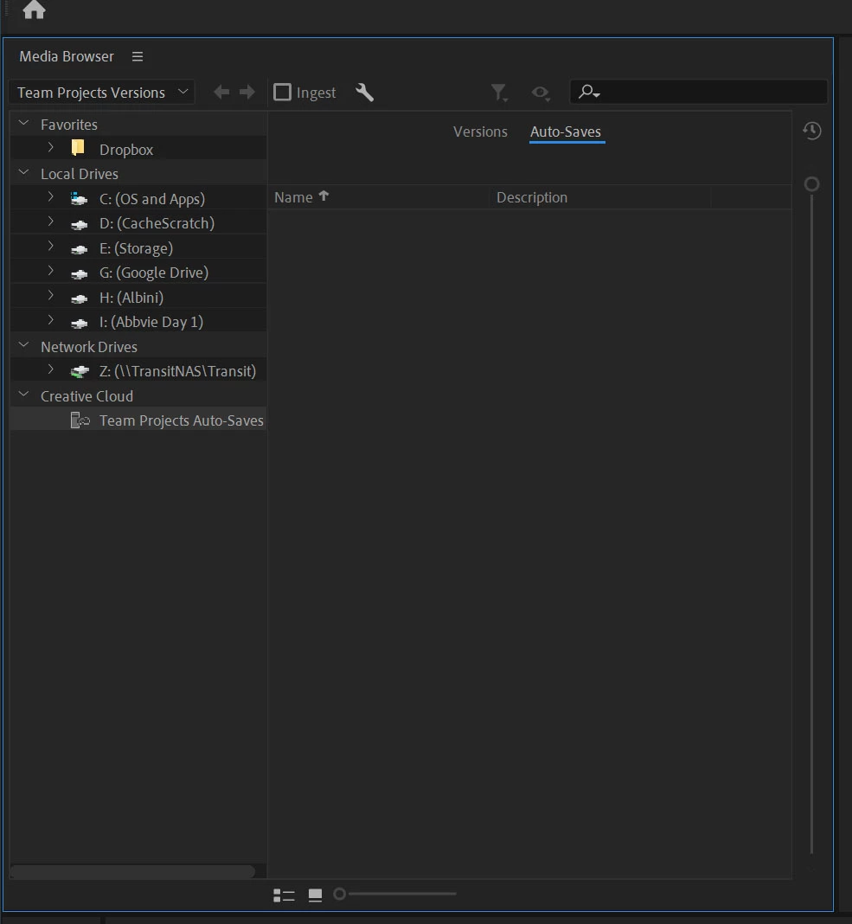The image size is (852, 924).
Task: Expand the D: (CacheScratch) drive
Action: point(51,221)
